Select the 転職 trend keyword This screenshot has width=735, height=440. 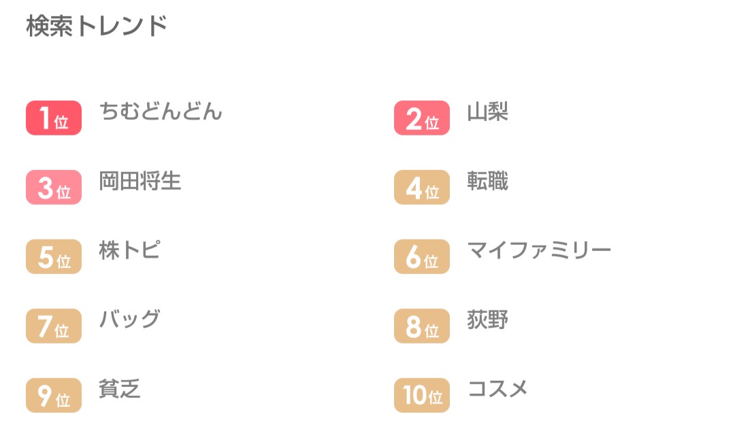pyautogui.click(x=487, y=181)
